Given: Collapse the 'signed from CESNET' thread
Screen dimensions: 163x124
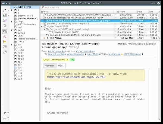Looking at the screenshot, I should click(x=42, y=26).
